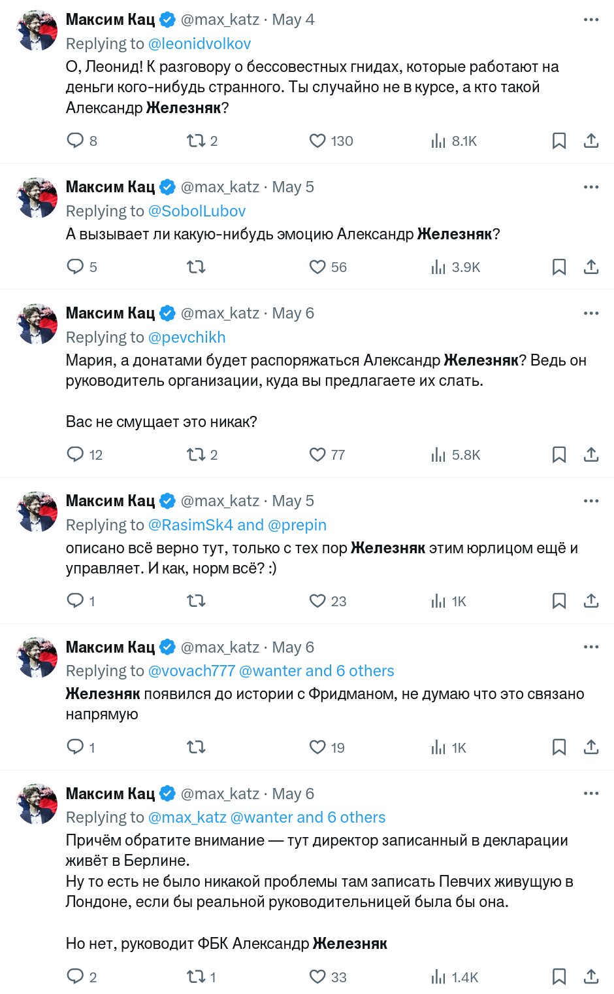Like the tweet with 77 likes
This screenshot has height=994, width=614.
(317, 454)
